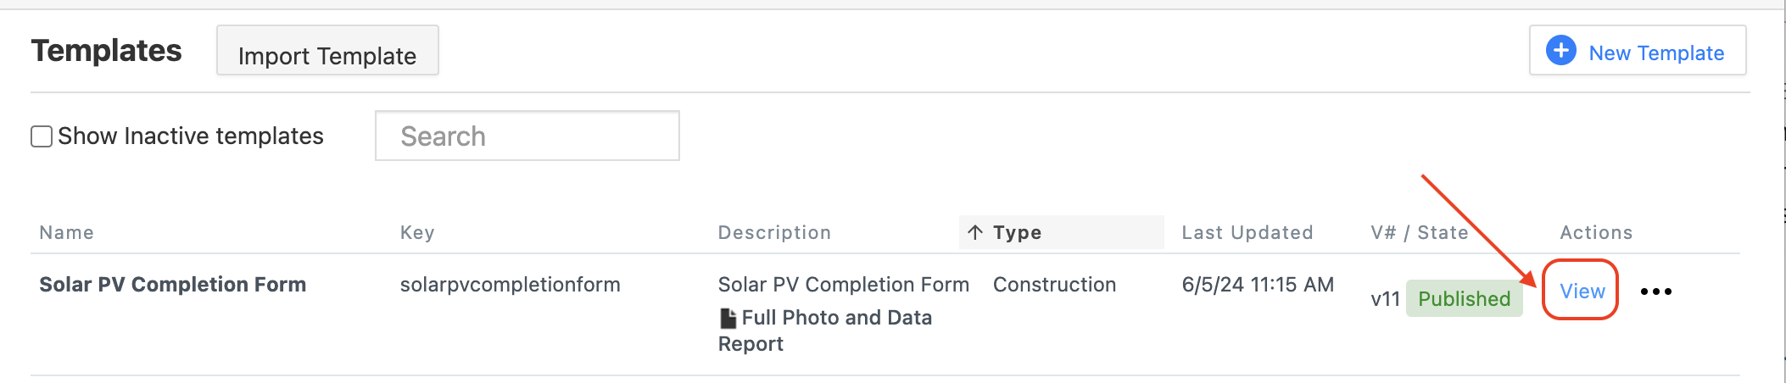Focus the Search templates field
Image resolution: width=1786 pixels, height=383 pixels.
pyautogui.click(x=527, y=136)
